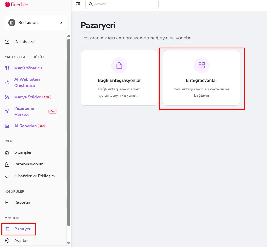Viewport: 267px width, 247px height.
Task: Select Pazaryeri in the sidebar
Action: pyautogui.click(x=19, y=229)
